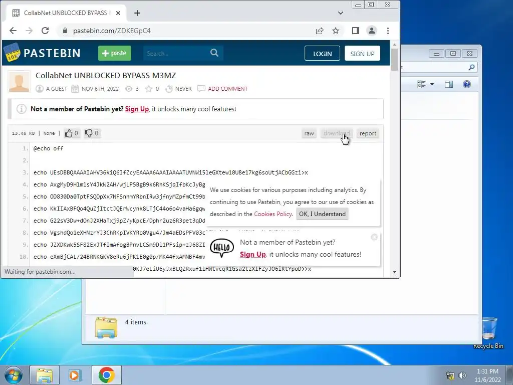The height and width of the screenshot is (385, 513).
Task: Click the star rating icon beside 0
Action: 148,89
